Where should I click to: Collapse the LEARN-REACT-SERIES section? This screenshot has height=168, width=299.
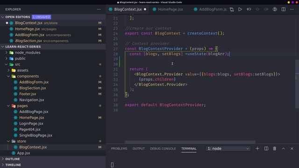coord(3,47)
